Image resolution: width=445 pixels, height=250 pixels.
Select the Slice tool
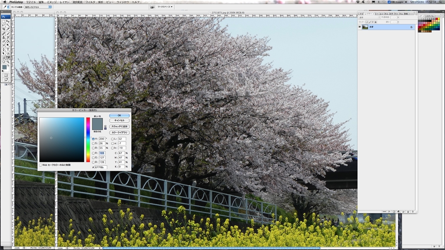tap(8, 29)
